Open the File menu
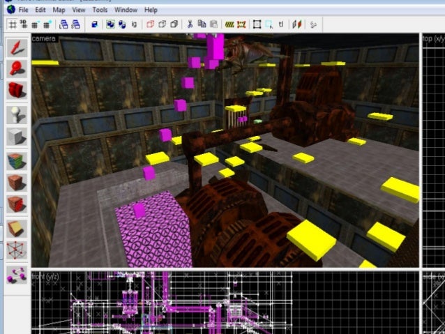This screenshot has height=334, width=445. tap(23, 10)
